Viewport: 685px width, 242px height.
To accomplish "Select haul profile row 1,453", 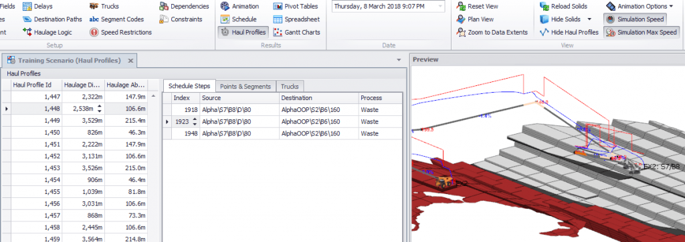I will 74,167.
